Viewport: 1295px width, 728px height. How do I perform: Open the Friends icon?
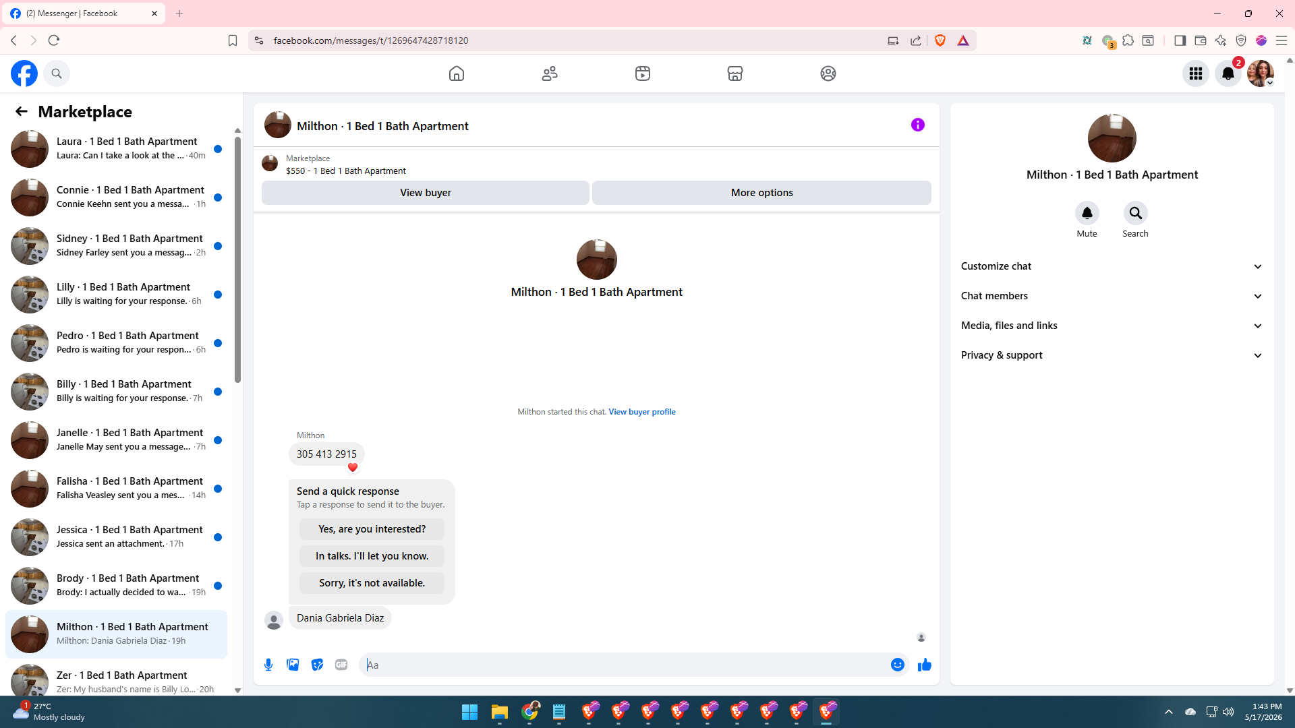[x=550, y=73]
